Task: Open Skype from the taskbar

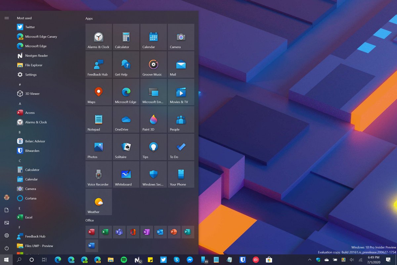Action: pyautogui.click(x=177, y=260)
